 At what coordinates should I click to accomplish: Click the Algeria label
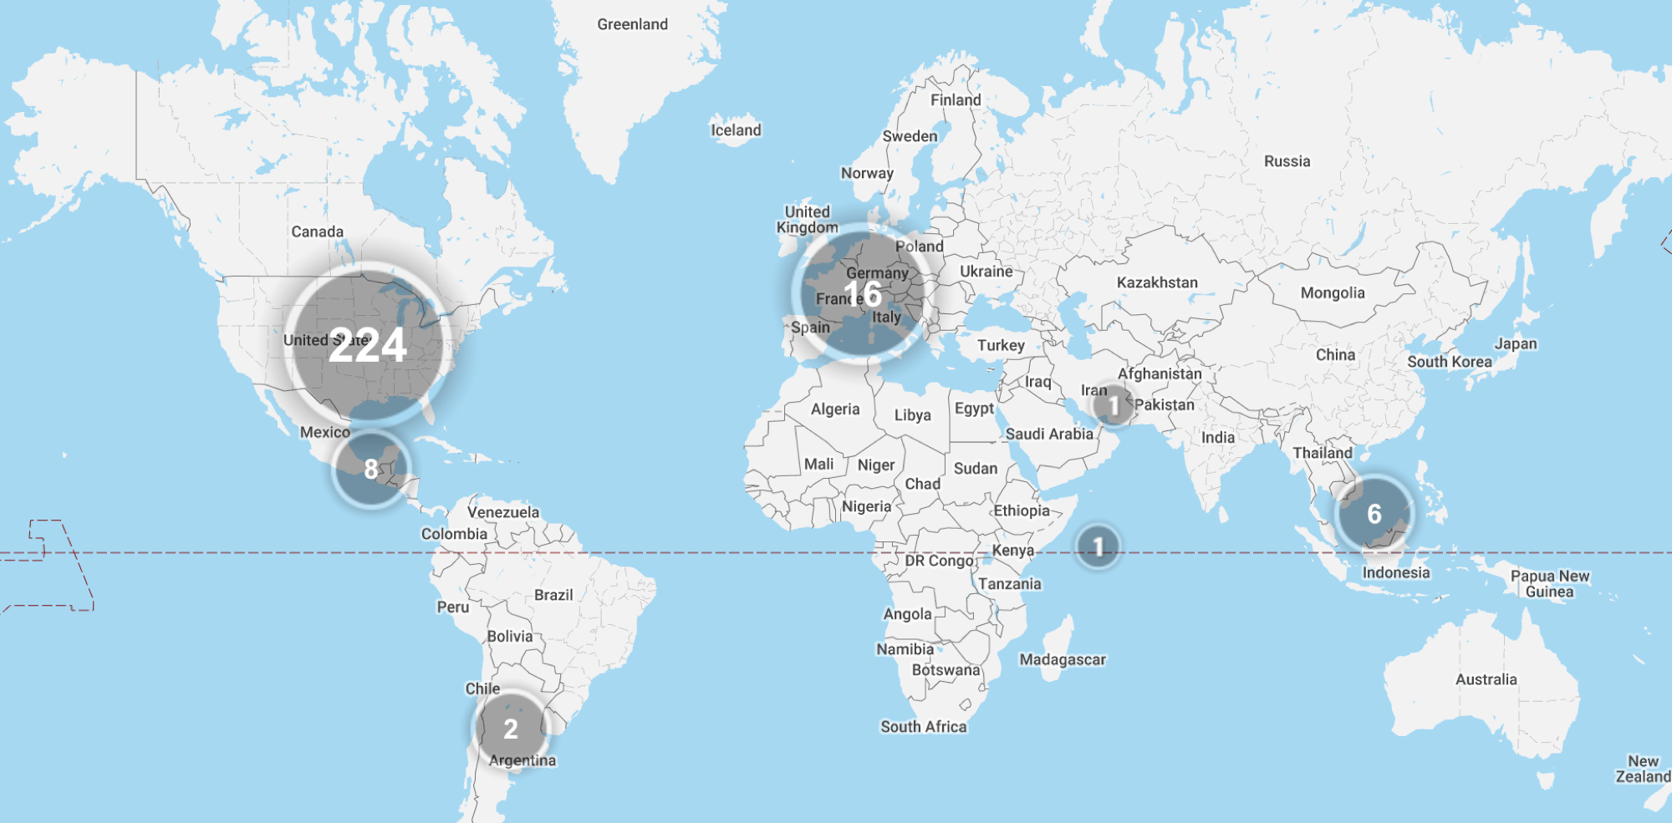pyautogui.click(x=835, y=409)
